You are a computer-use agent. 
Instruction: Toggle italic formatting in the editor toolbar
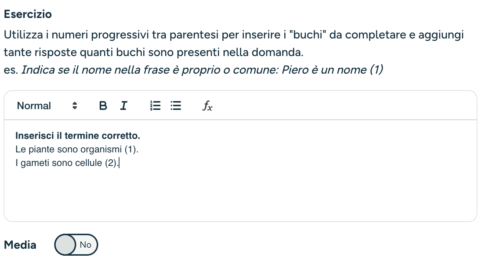pyautogui.click(x=124, y=106)
